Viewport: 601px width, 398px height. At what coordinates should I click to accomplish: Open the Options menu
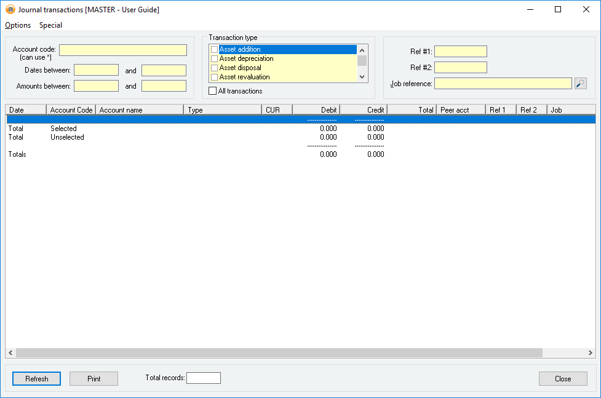tap(18, 25)
